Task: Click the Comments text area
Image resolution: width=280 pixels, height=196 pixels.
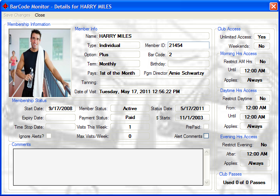Action: pos(108,167)
